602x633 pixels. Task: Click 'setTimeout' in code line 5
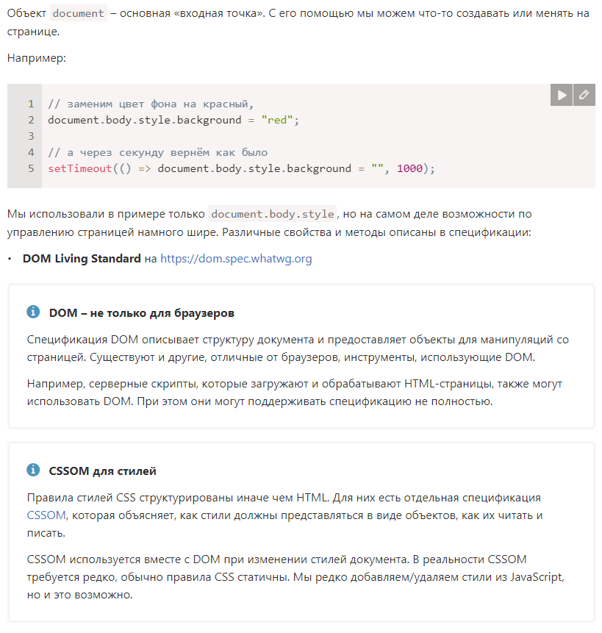(80, 169)
